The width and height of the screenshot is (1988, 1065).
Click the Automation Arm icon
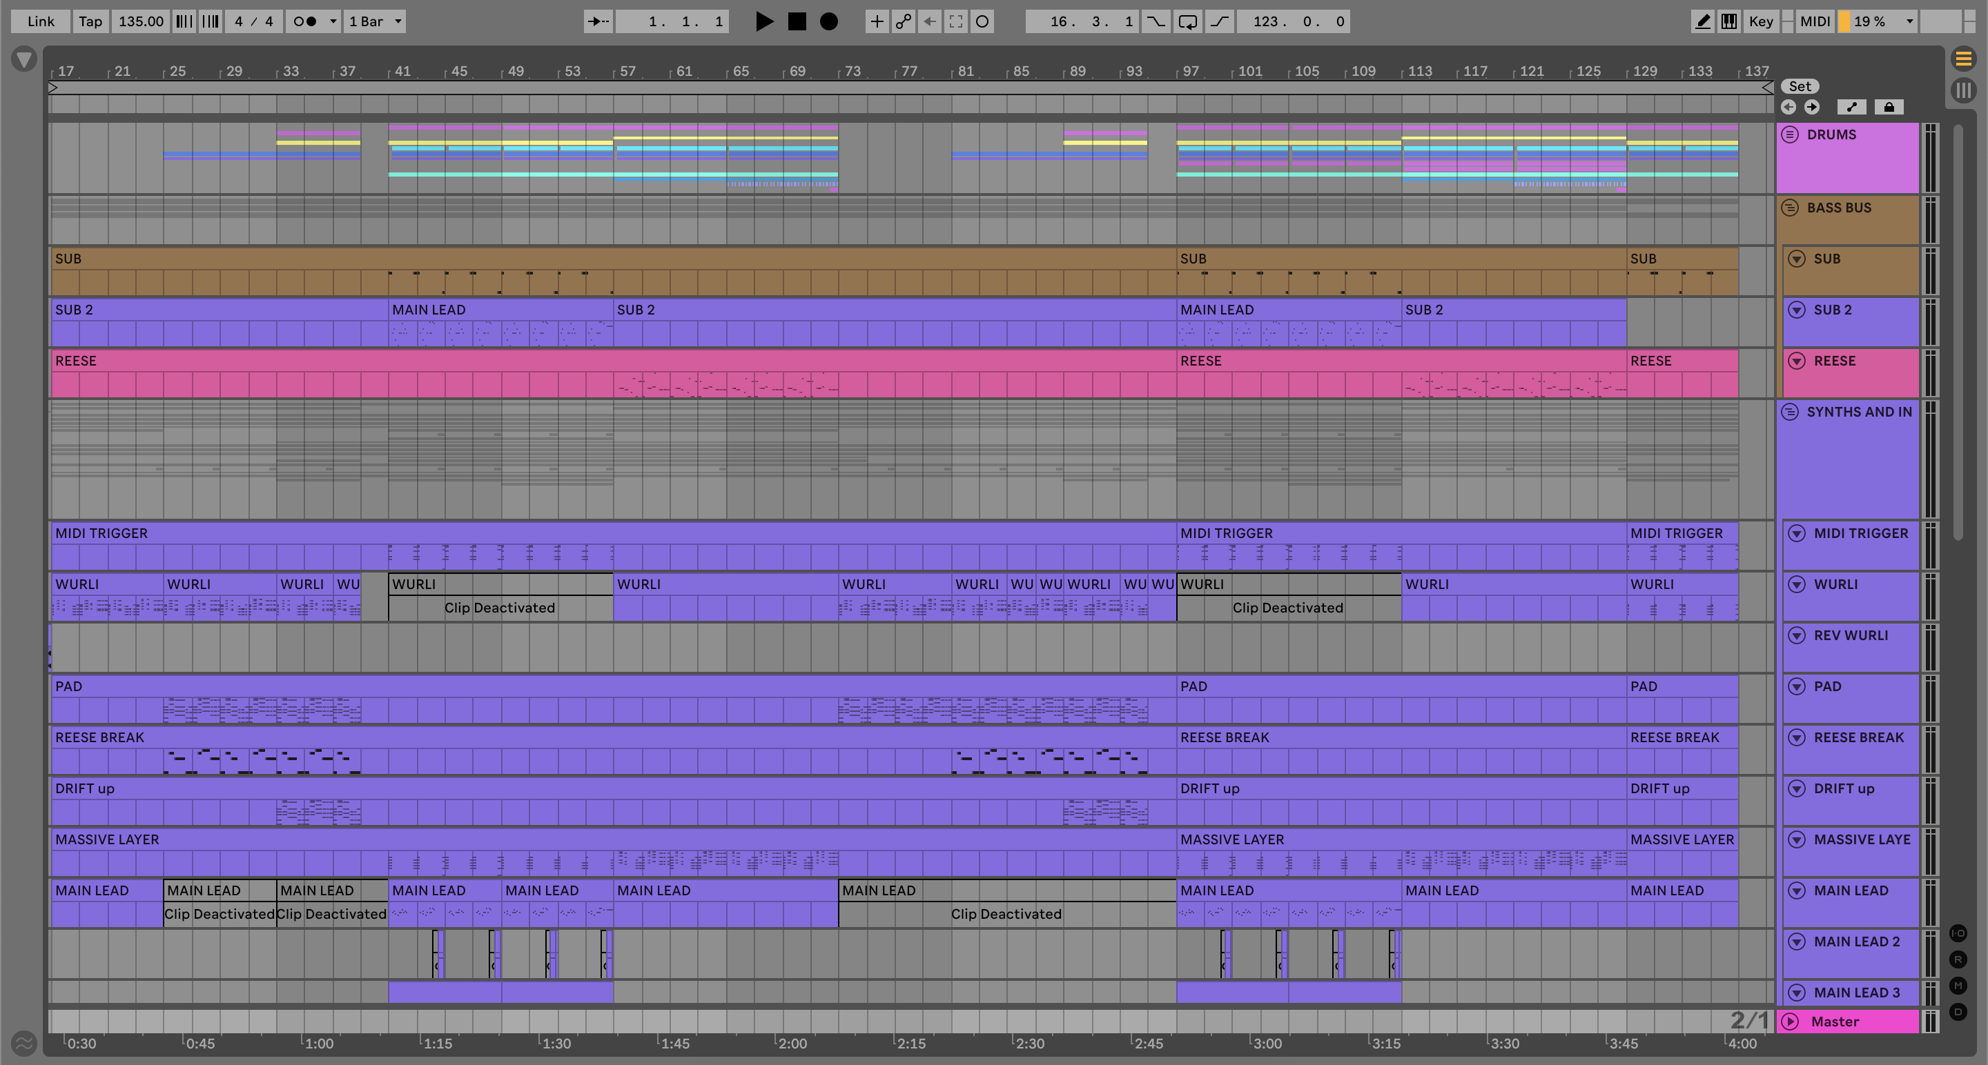point(903,21)
